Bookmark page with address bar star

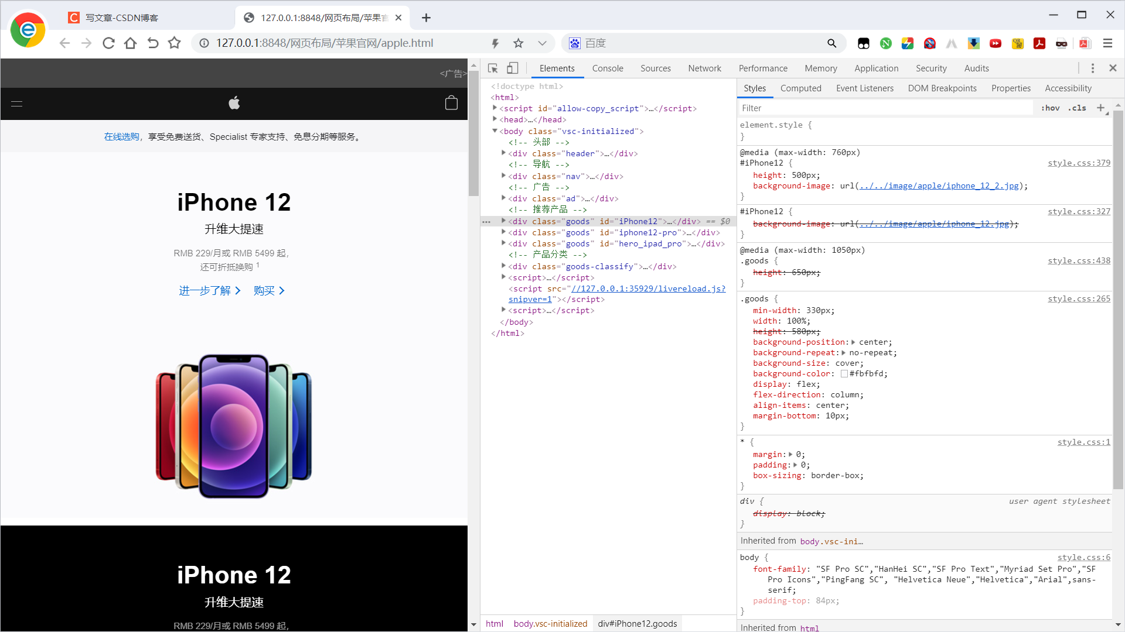(518, 43)
